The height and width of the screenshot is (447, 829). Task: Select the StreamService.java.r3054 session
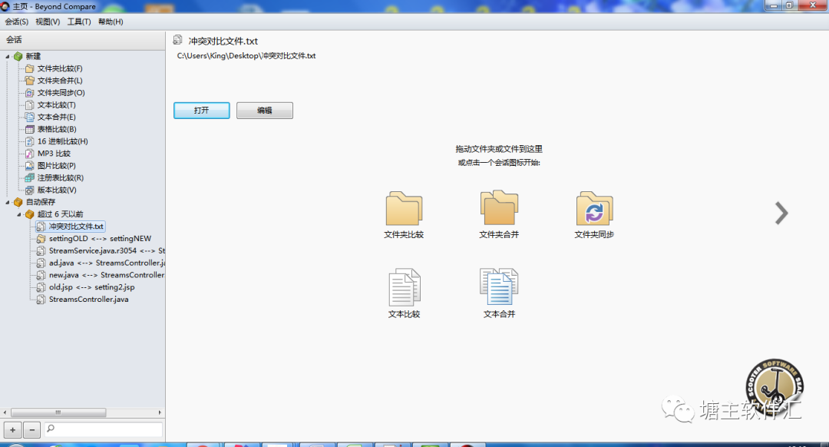point(107,250)
